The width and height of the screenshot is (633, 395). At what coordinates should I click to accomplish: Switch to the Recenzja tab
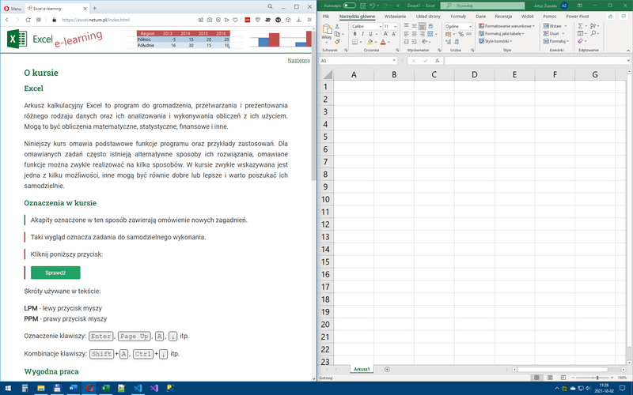[x=503, y=17]
